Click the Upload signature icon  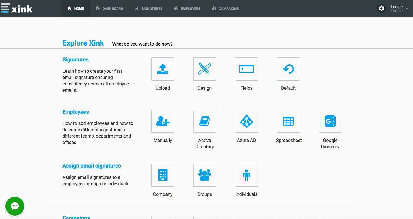click(x=163, y=69)
